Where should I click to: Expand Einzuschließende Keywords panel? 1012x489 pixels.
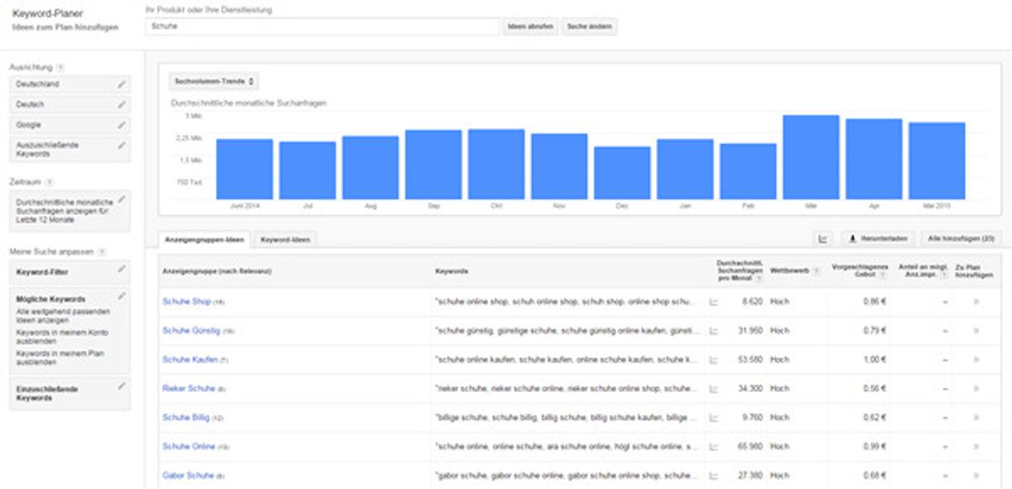(70, 393)
